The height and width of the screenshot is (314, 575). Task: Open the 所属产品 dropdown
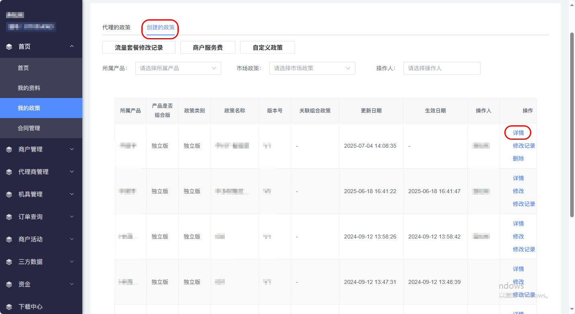(178, 68)
